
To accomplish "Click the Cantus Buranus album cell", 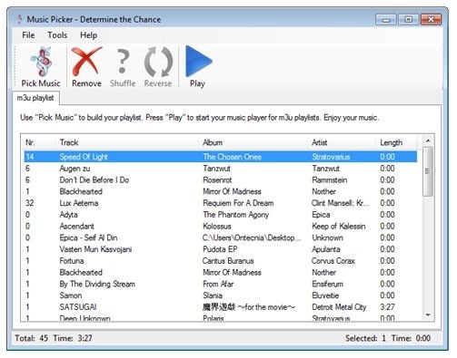I will [228, 261].
